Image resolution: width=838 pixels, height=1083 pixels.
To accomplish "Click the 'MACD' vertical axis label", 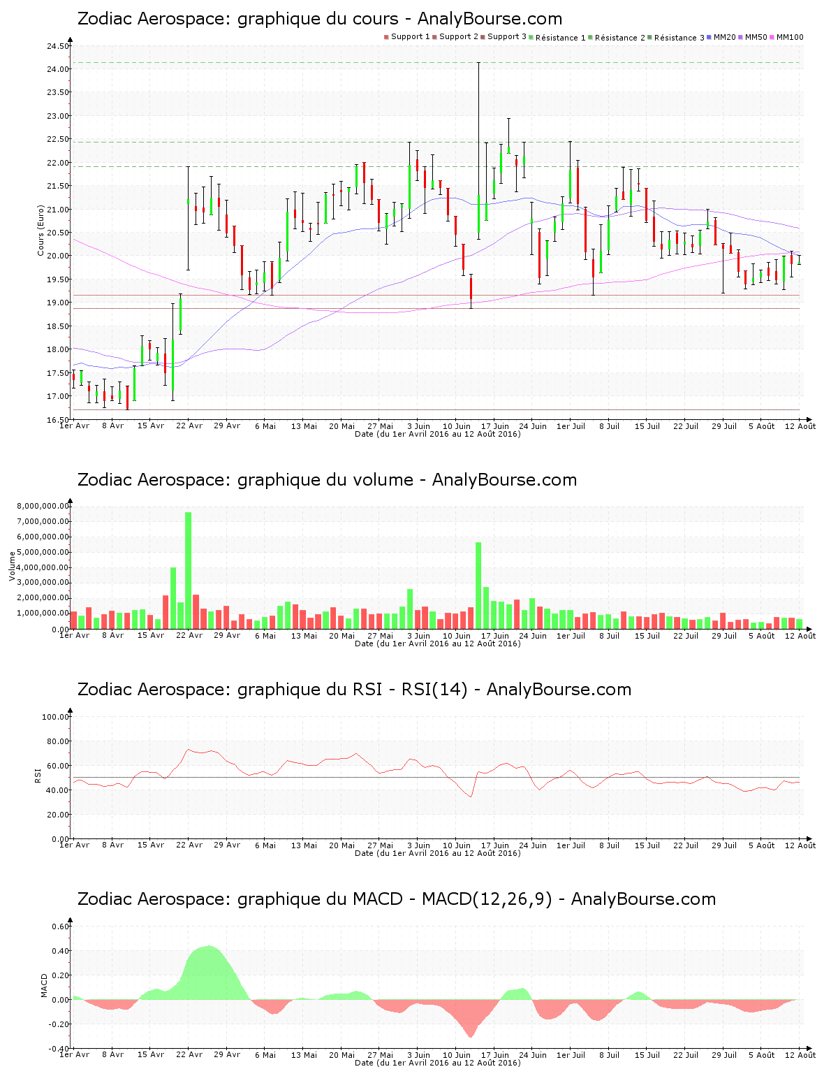I will pyautogui.click(x=44, y=985).
